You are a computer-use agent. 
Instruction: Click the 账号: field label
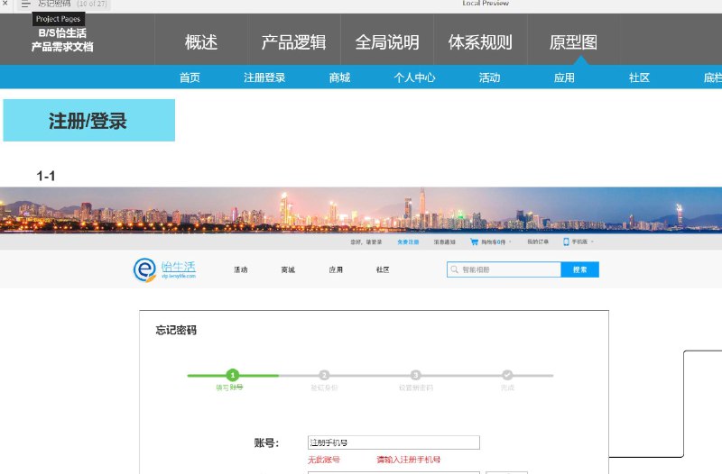tap(266, 442)
